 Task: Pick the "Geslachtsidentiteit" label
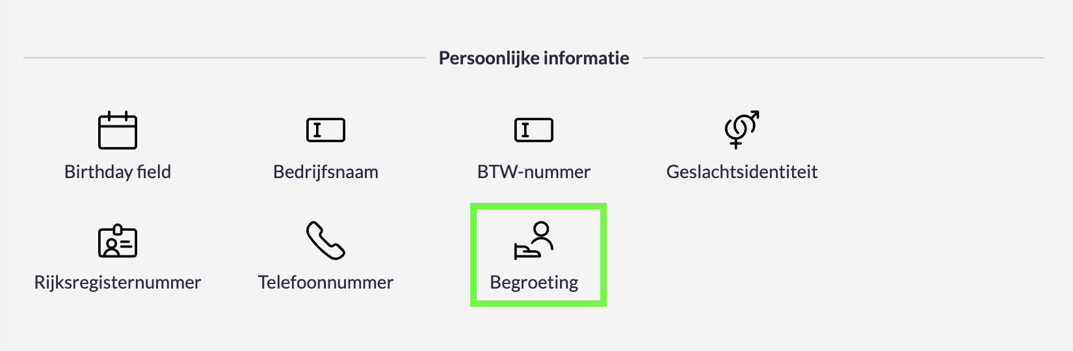click(x=742, y=172)
